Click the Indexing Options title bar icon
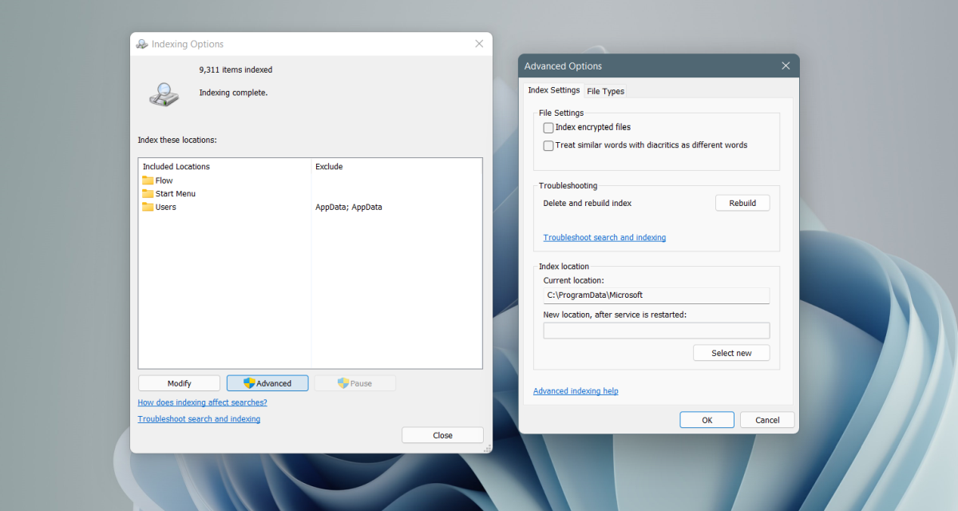 (x=142, y=44)
